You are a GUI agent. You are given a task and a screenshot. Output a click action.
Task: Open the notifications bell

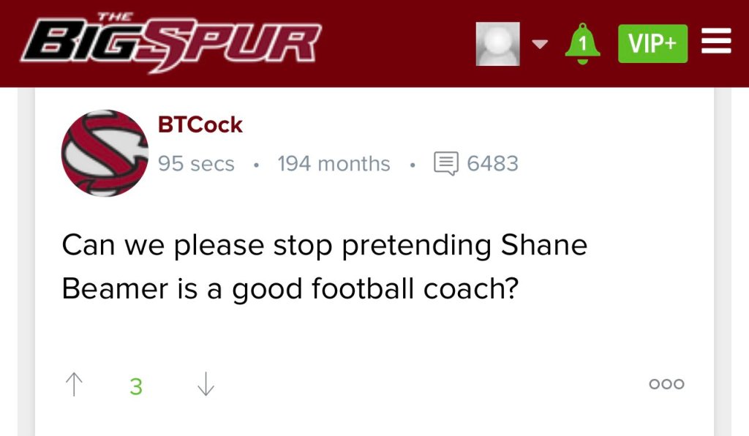pyautogui.click(x=582, y=44)
